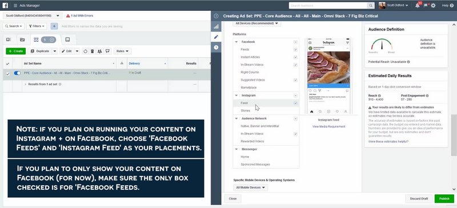Select the pencil edit side panel icon
Image resolution: width=457 pixels, height=208 pixels.
click(216, 37)
